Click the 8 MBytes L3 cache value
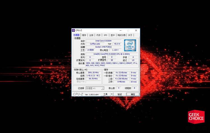Screen dimensions: 210x133 [x=121, y=82]
